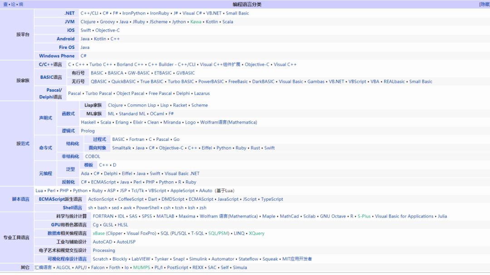Follow the AppleScript link

[x=182, y=191]
